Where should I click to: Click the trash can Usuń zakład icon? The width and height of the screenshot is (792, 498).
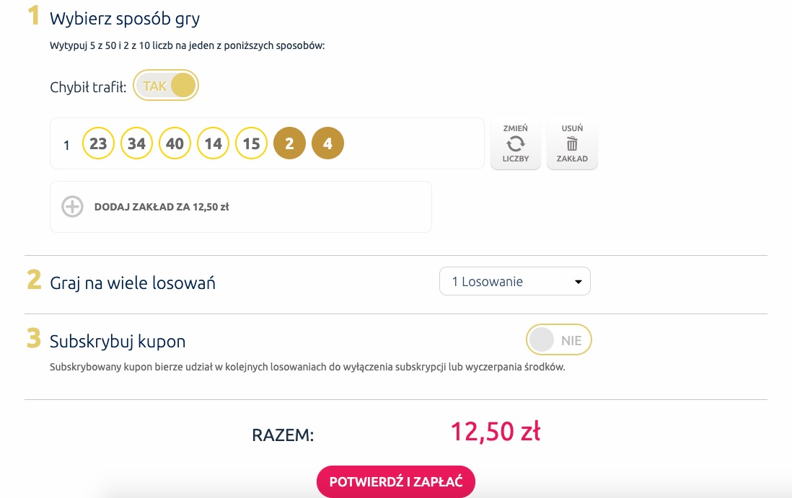point(572,144)
